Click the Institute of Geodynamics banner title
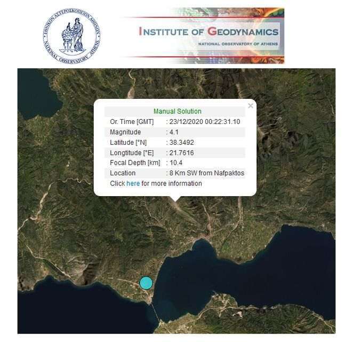 [x=208, y=31]
